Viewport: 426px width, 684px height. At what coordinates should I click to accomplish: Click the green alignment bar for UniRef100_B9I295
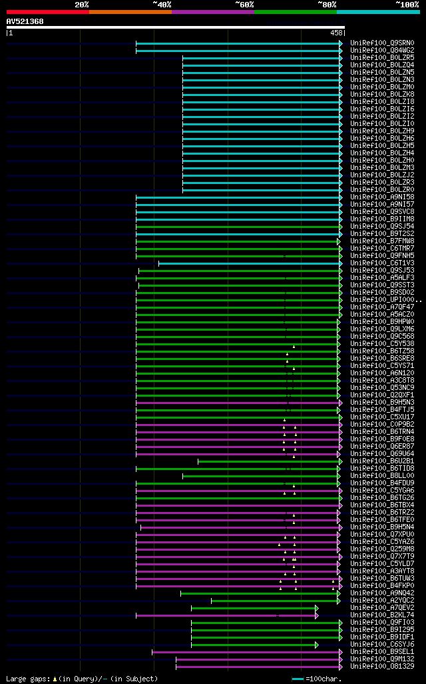(x=266, y=631)
